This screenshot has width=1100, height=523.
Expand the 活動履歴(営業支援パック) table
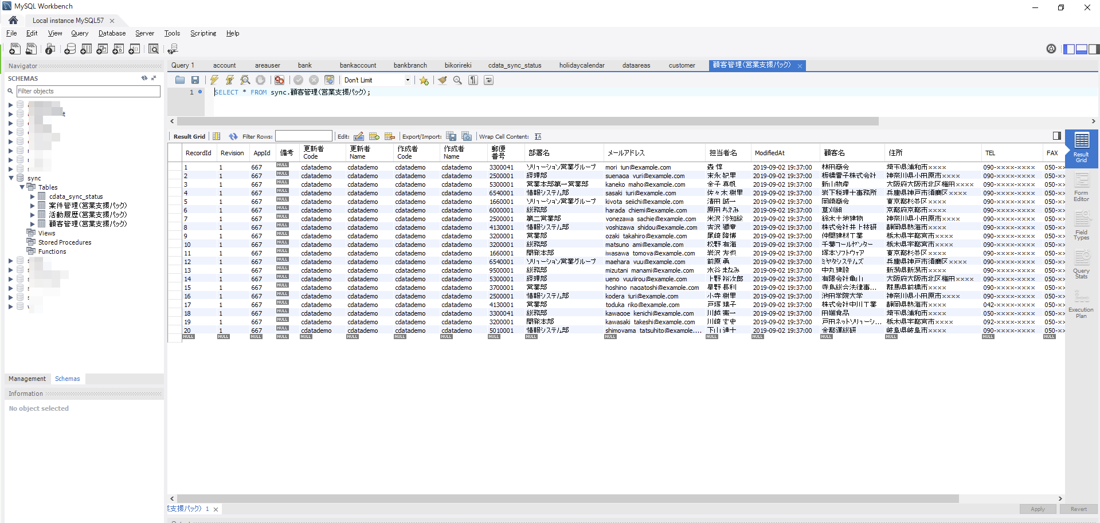[33, 215]
